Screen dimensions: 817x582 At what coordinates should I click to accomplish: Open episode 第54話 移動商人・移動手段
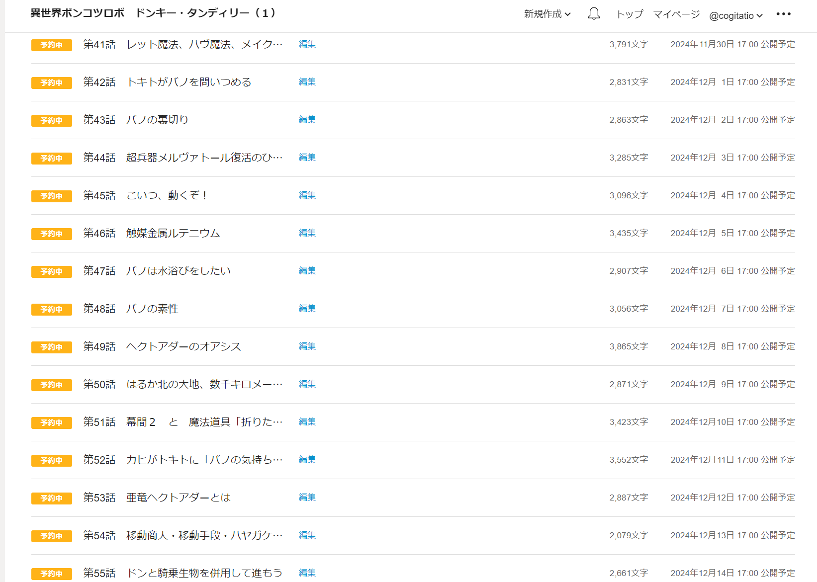click(x=204, y=535)
